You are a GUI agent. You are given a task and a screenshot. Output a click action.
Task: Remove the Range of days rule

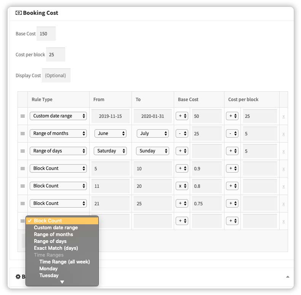click(x=283, y=151)
